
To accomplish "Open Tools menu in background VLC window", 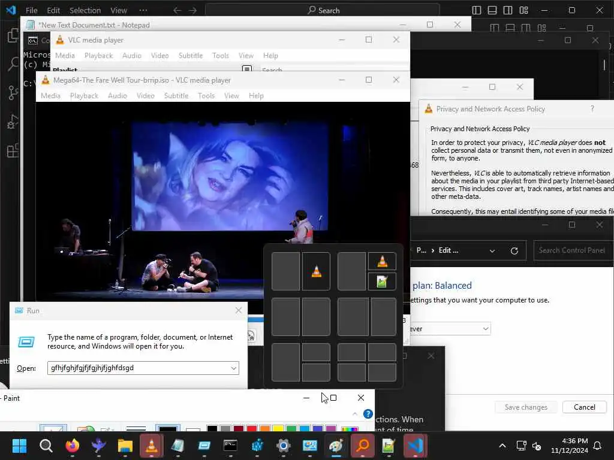I will pyautogui.click(x=221, y=56).
